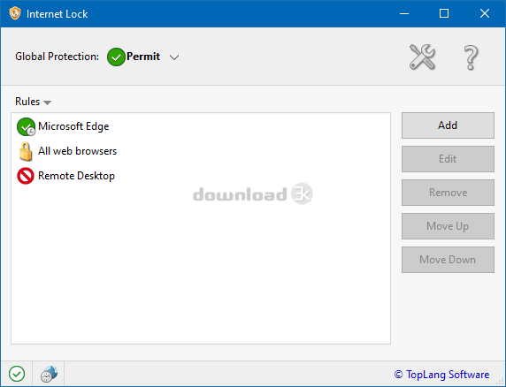506x387 pixels.
Task: Click the Move Up button
Action: [x=448, y=226]
